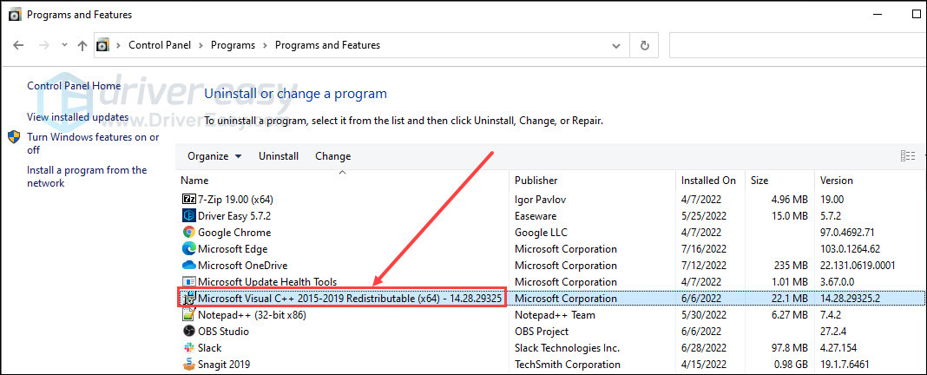The height and width of the screenshot is (375, 927).
Task: Click the Notepad++ program icon
Action: pos(189,315)
